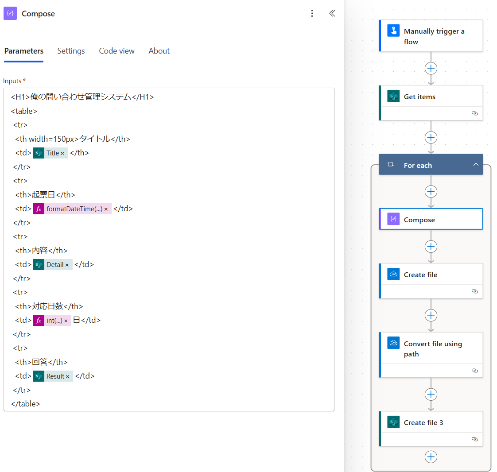Click the closing </table> line in Inputs
497x472 pixels.
[x=25, y=404]
